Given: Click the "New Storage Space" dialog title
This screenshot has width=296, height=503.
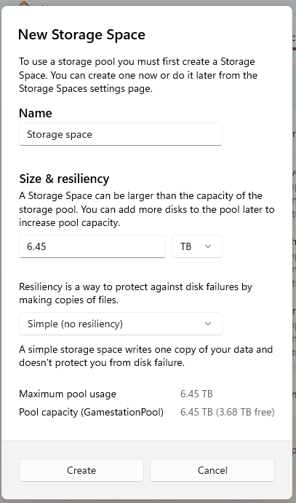Looking at the screenshot, I should pyautogui.click(x=81, y=35).
